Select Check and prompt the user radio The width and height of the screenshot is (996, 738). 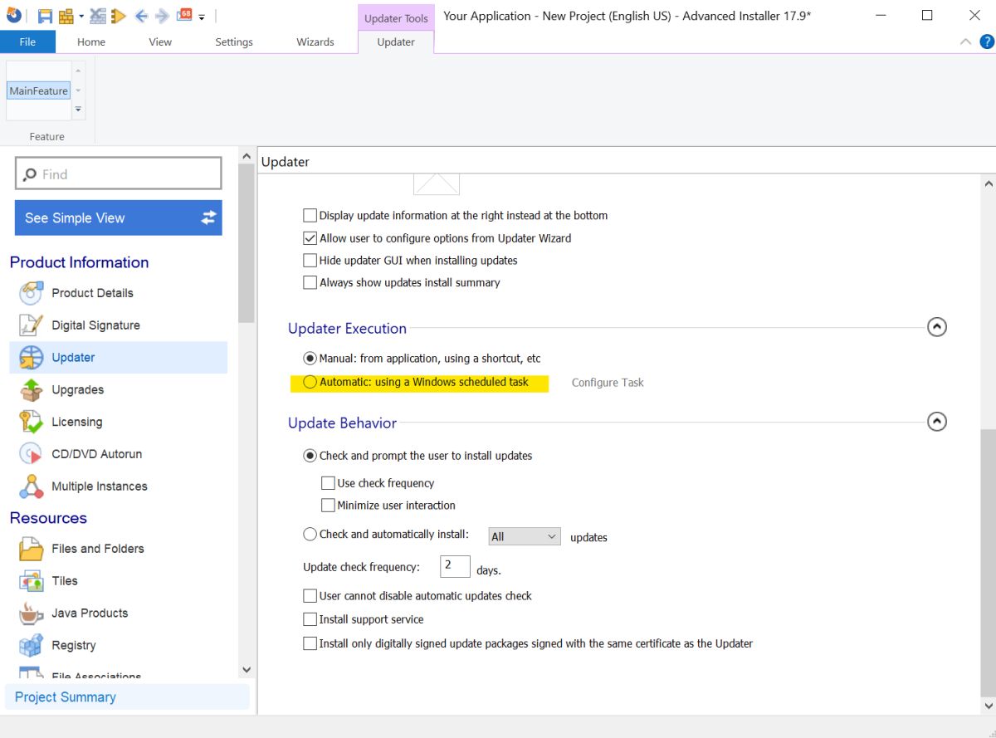(x=310, y=456)
